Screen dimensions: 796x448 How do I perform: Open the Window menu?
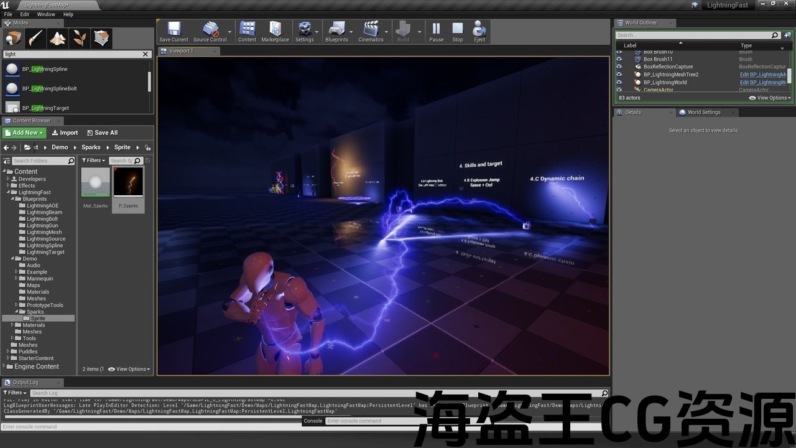46,14
